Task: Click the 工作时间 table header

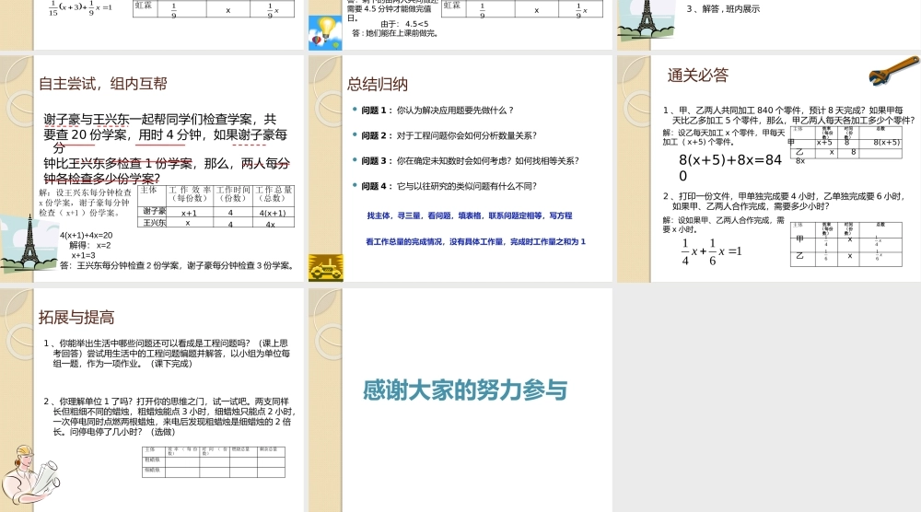Action: coord(233,193)
